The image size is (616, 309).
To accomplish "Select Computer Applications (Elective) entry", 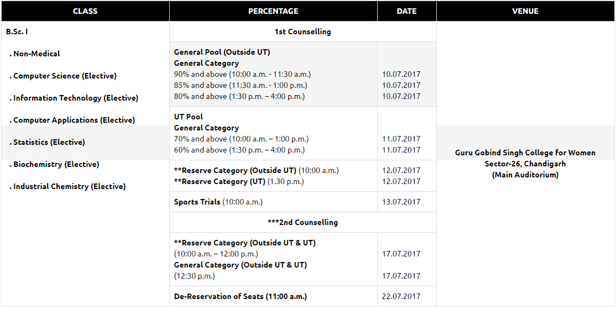I will point(72,120).
